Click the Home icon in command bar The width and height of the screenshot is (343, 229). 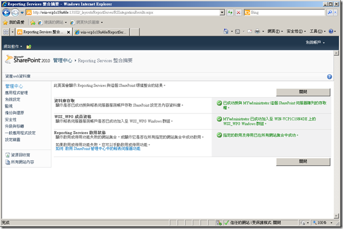(226, 31)
